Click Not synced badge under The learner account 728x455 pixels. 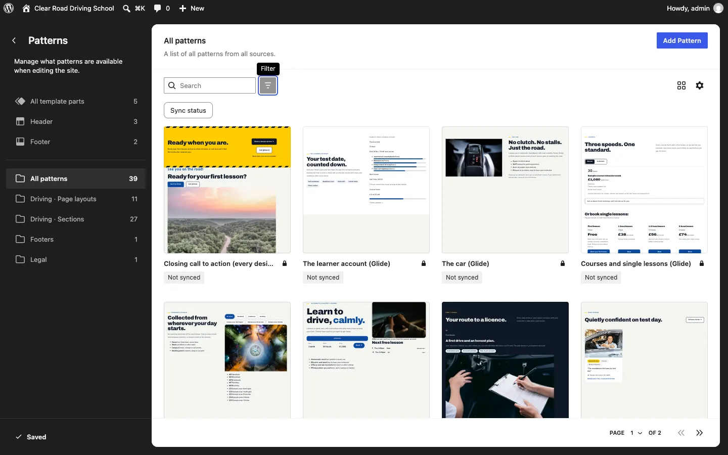pos(323,278)
